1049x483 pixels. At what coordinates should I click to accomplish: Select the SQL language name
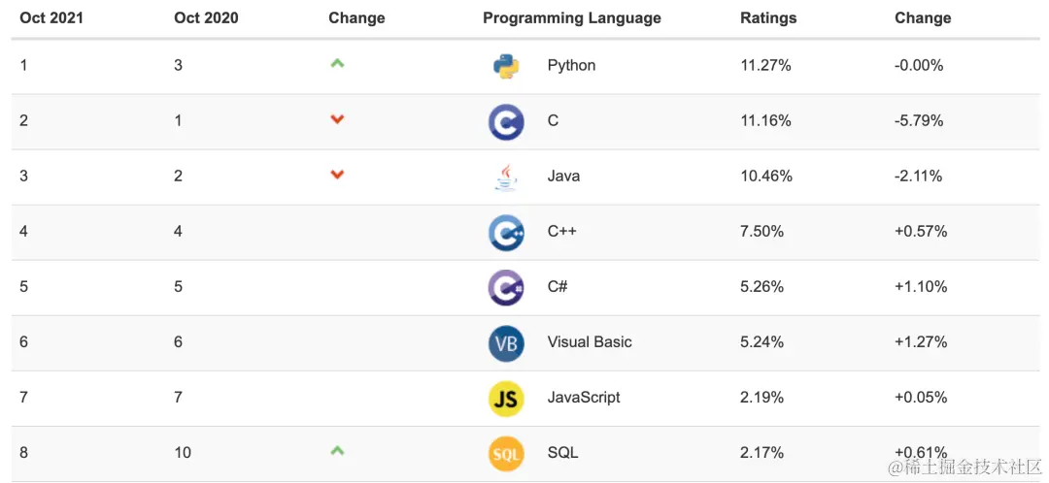[562, 453]
